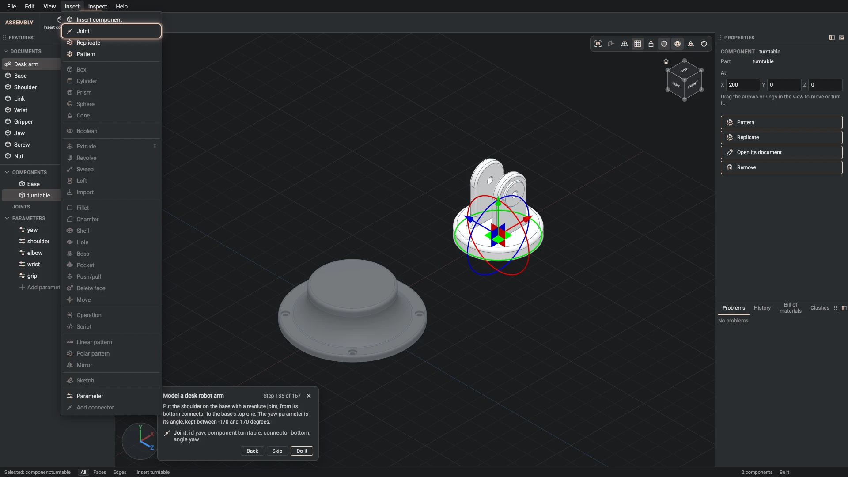The width and height of the screenshot is (848, 477).
Task: Collapse the Parameters section
Action: tap(7, 218)
